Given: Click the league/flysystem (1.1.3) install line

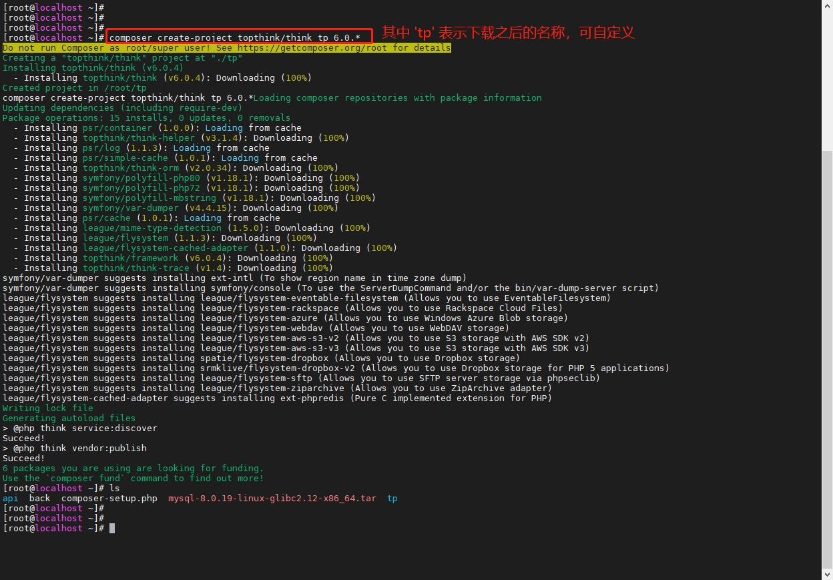Looking at the screenshot, I should pos(166,238).
